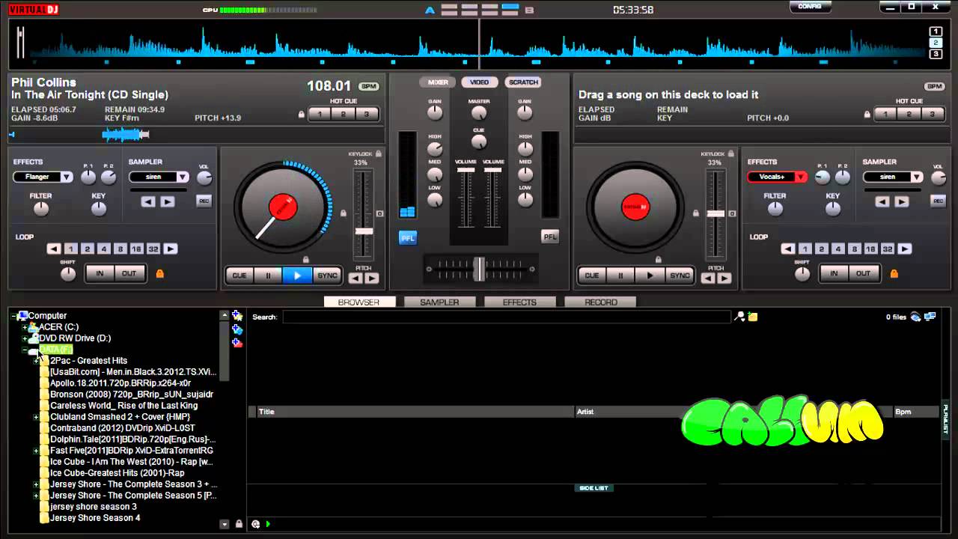Viewport: 958px width, 539px height.
Task: Reset left deck pitch zero button
Action: point(379,214)
